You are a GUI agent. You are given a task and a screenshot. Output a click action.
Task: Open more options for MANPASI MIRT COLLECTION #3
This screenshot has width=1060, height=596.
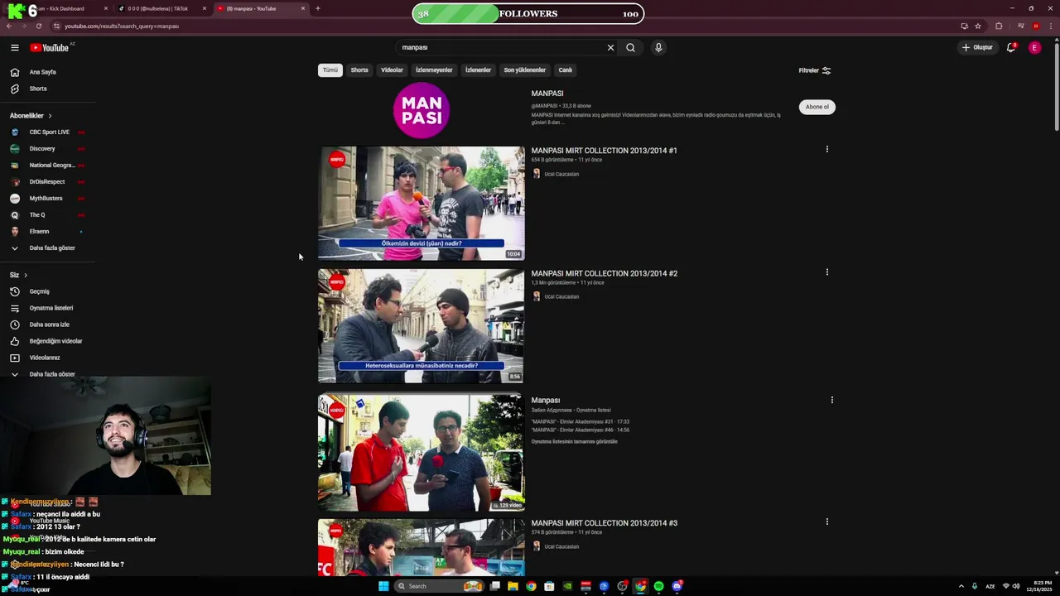coord(826,521)
